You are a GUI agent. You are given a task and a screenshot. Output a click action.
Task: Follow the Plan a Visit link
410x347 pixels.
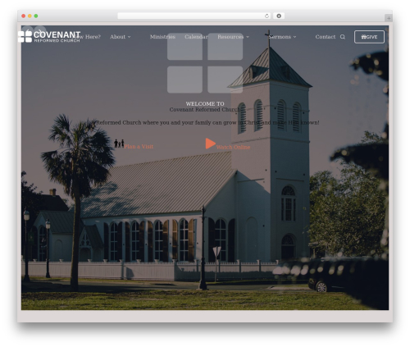(139, 147)
